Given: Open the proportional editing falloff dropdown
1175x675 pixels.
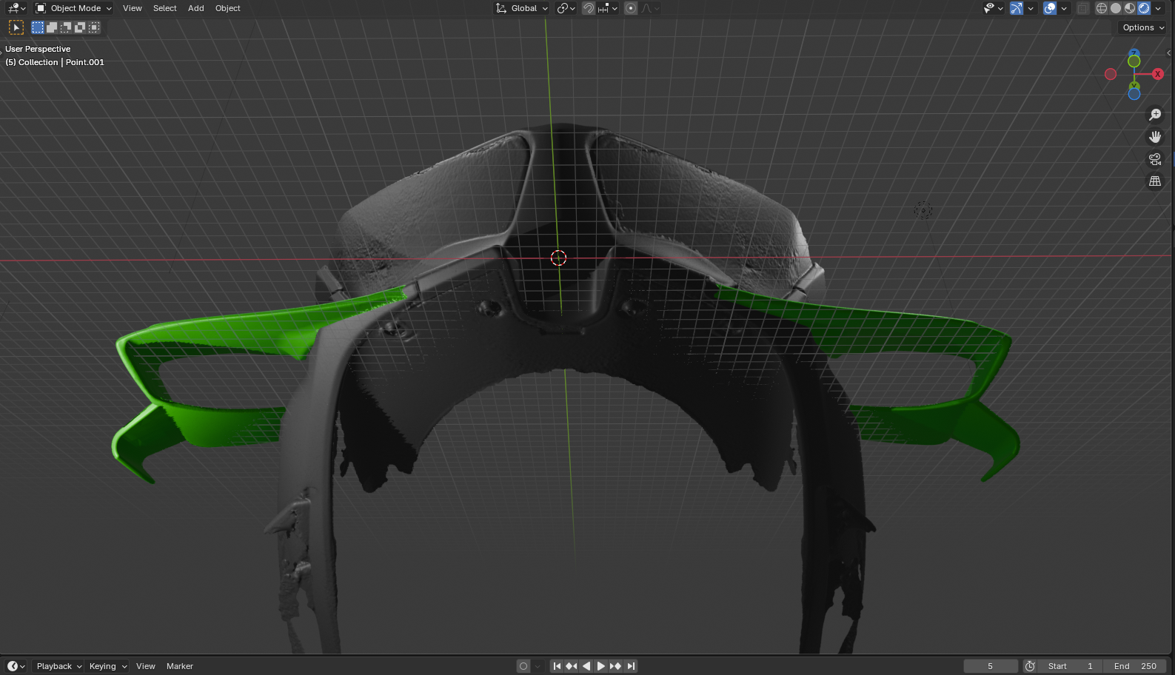Looking at the screenshot, I should (x=650, y=8).
